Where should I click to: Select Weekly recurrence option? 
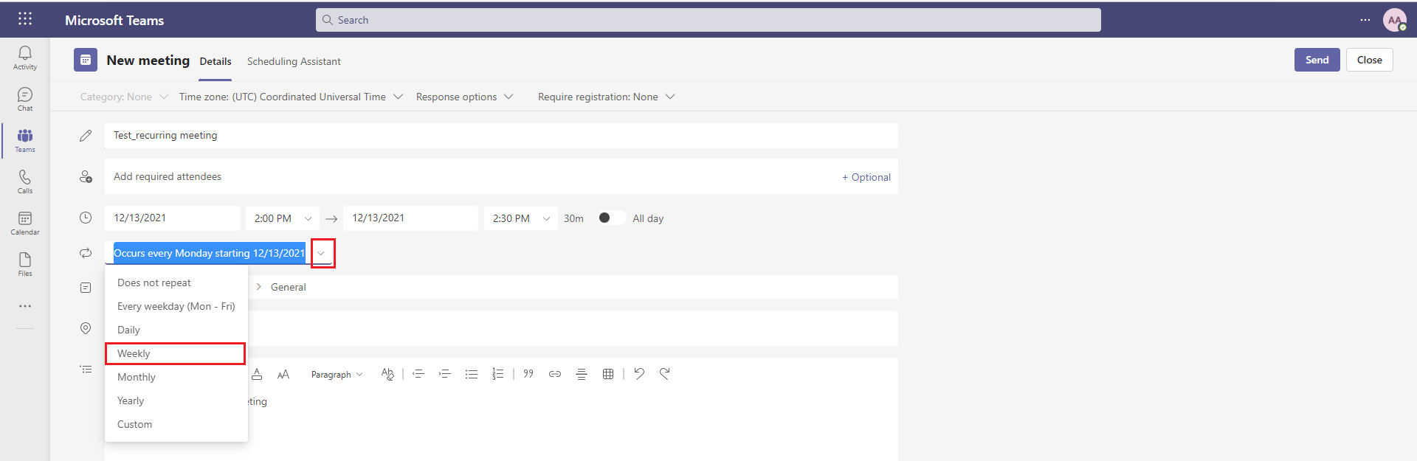(x=176, y=353)
